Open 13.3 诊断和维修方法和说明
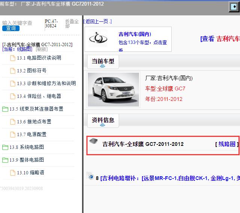 click(46, 83)
